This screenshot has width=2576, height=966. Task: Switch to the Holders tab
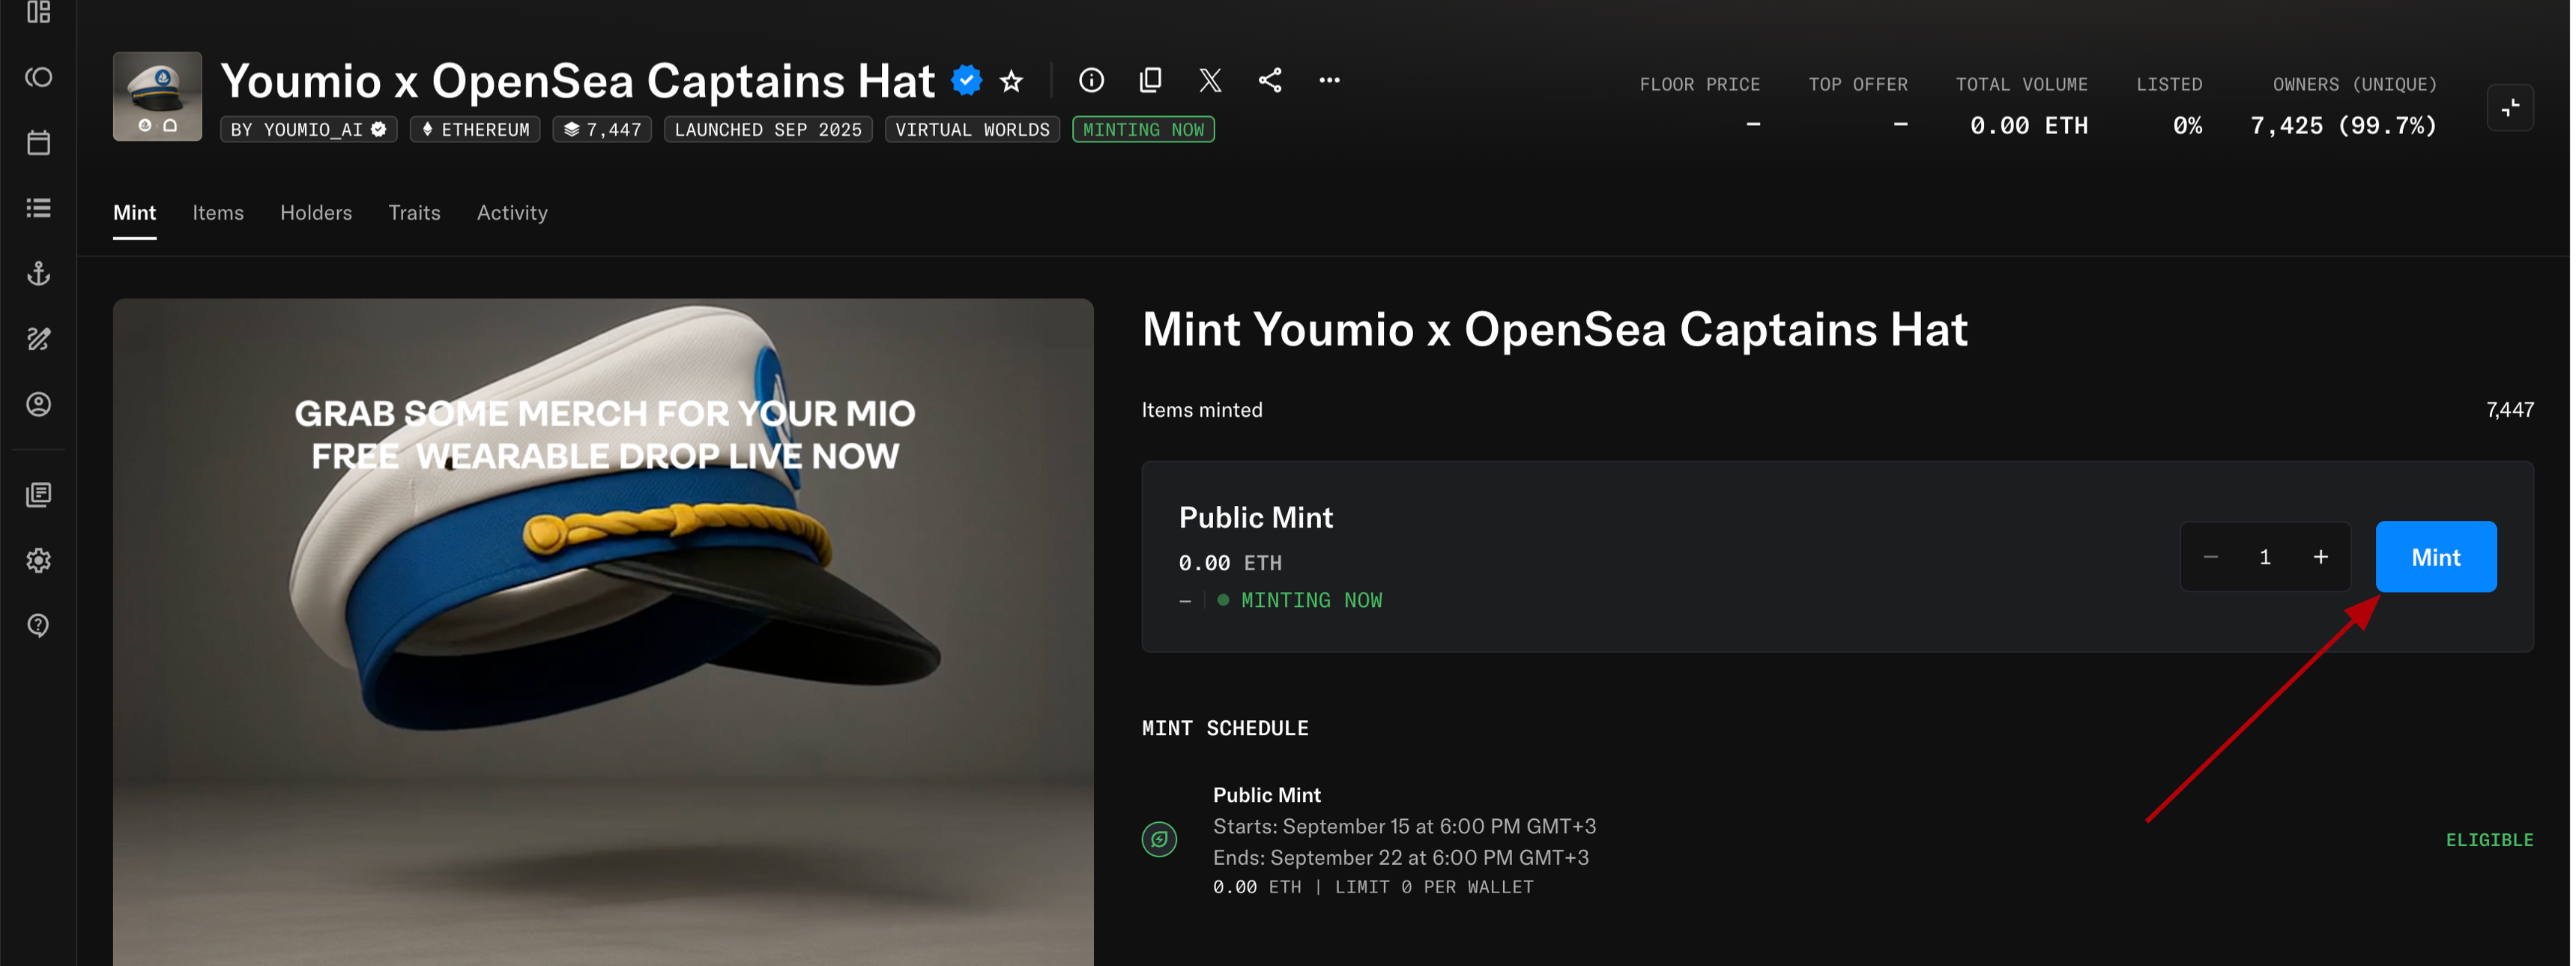pyautogui.click(x=316, y=213)
